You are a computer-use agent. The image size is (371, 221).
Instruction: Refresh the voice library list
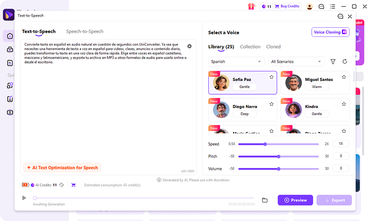coord(345,62)
